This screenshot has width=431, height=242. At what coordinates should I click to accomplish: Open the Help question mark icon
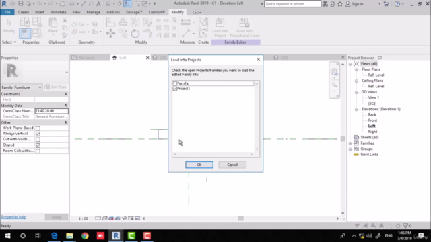coord(397,4)
